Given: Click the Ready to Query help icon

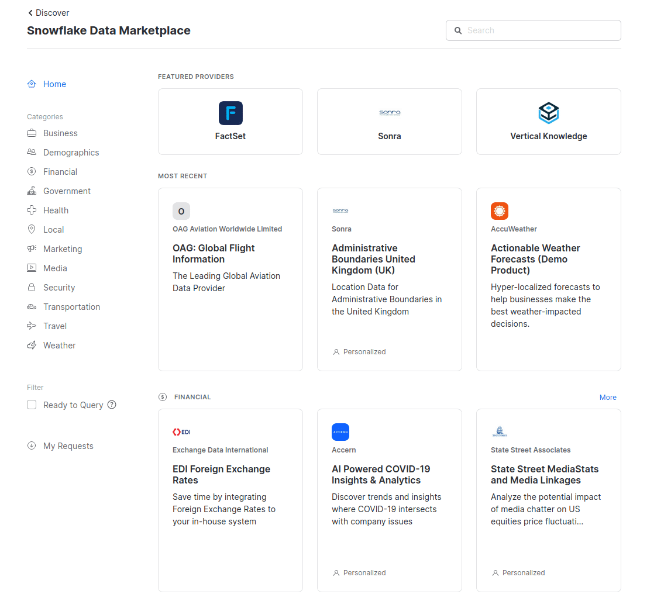Looking at the screenshot, I should (x=112, y=405).
